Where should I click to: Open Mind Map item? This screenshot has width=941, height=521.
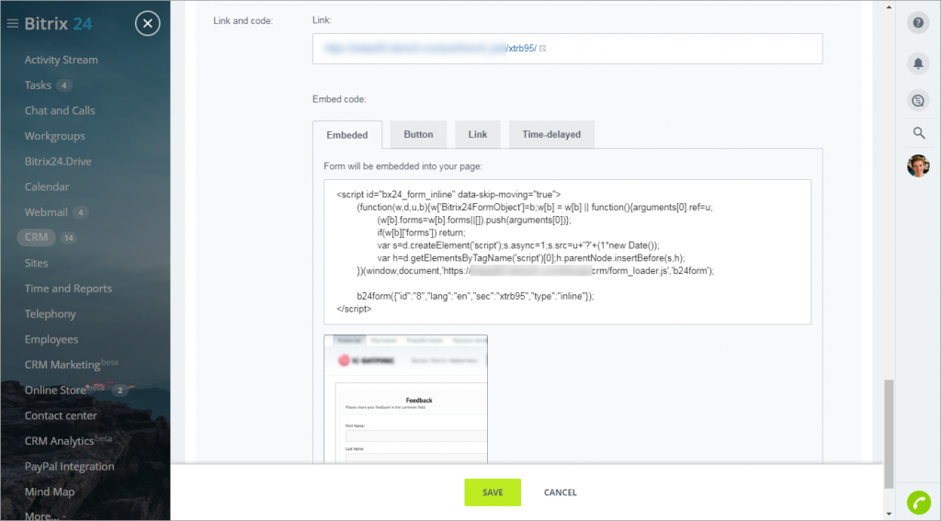coord(50,492)
